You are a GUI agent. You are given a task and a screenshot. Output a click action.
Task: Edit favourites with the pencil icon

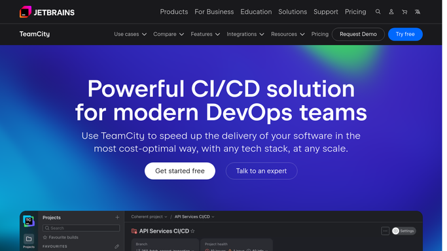click(x=117, y=246)
